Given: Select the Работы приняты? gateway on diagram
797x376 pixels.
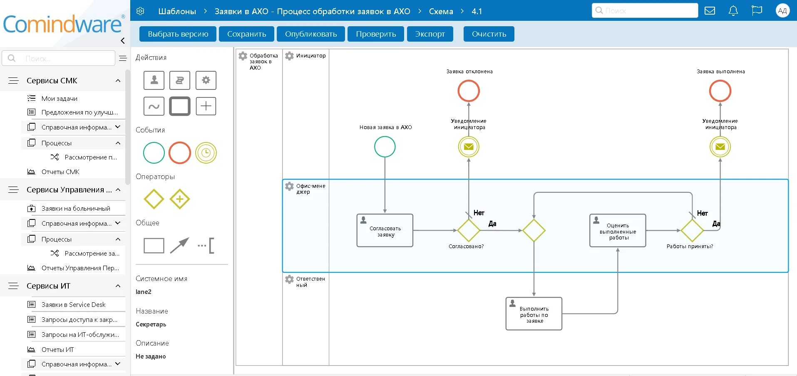Looking at the screenshot, I should point(692,230).
